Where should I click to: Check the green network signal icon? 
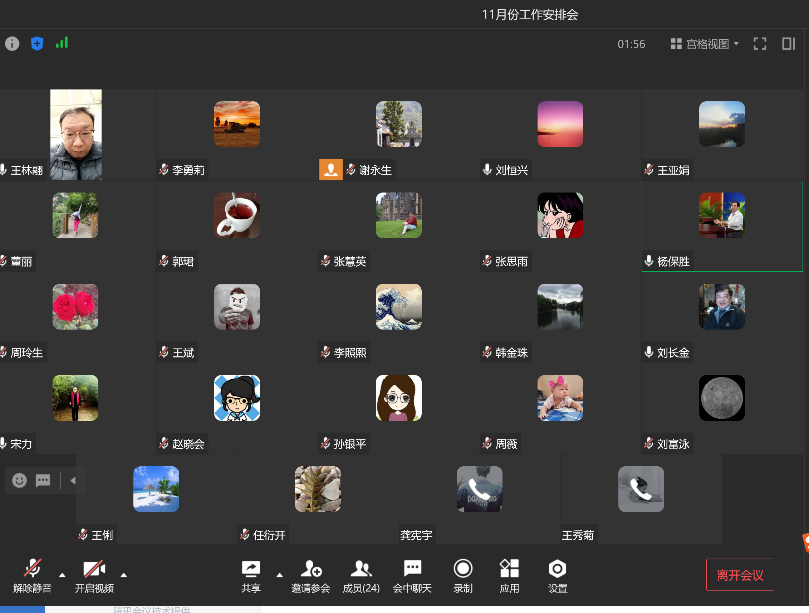[x=62, y=43]
